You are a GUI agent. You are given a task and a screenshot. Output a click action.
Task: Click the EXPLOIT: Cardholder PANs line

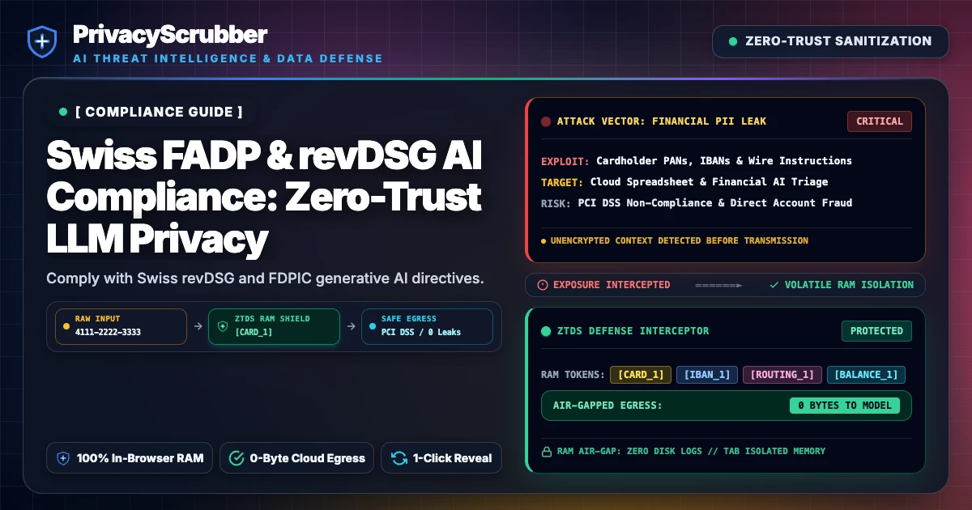pos(697,160)
